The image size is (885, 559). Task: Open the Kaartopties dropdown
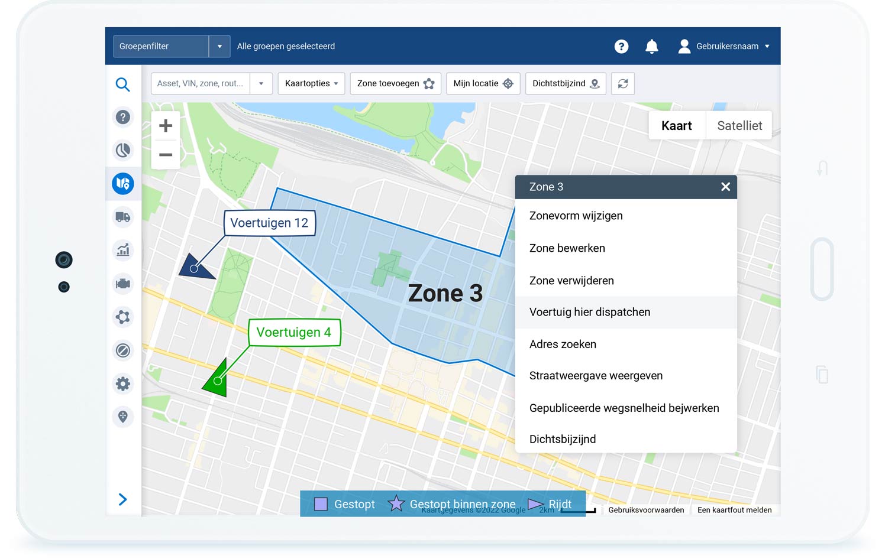[x=311, y=83]
